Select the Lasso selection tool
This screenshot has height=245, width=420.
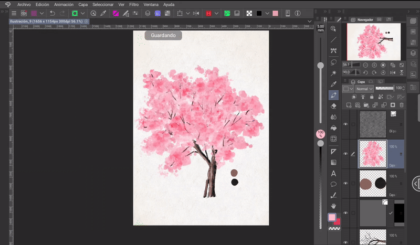tap(333, 62)
